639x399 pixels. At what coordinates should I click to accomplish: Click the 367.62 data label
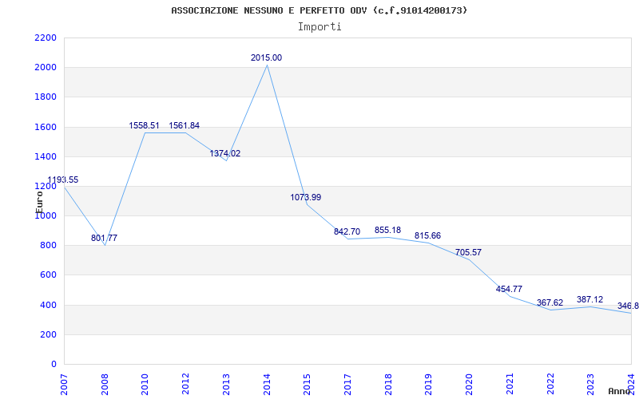tap(550, 303)
